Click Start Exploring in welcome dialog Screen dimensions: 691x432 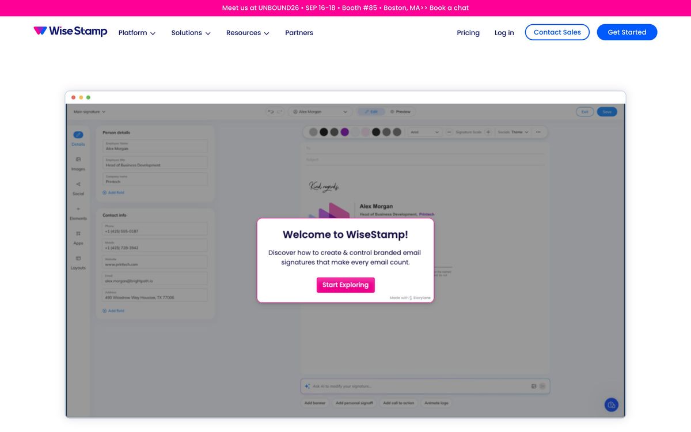click(345, 285)
